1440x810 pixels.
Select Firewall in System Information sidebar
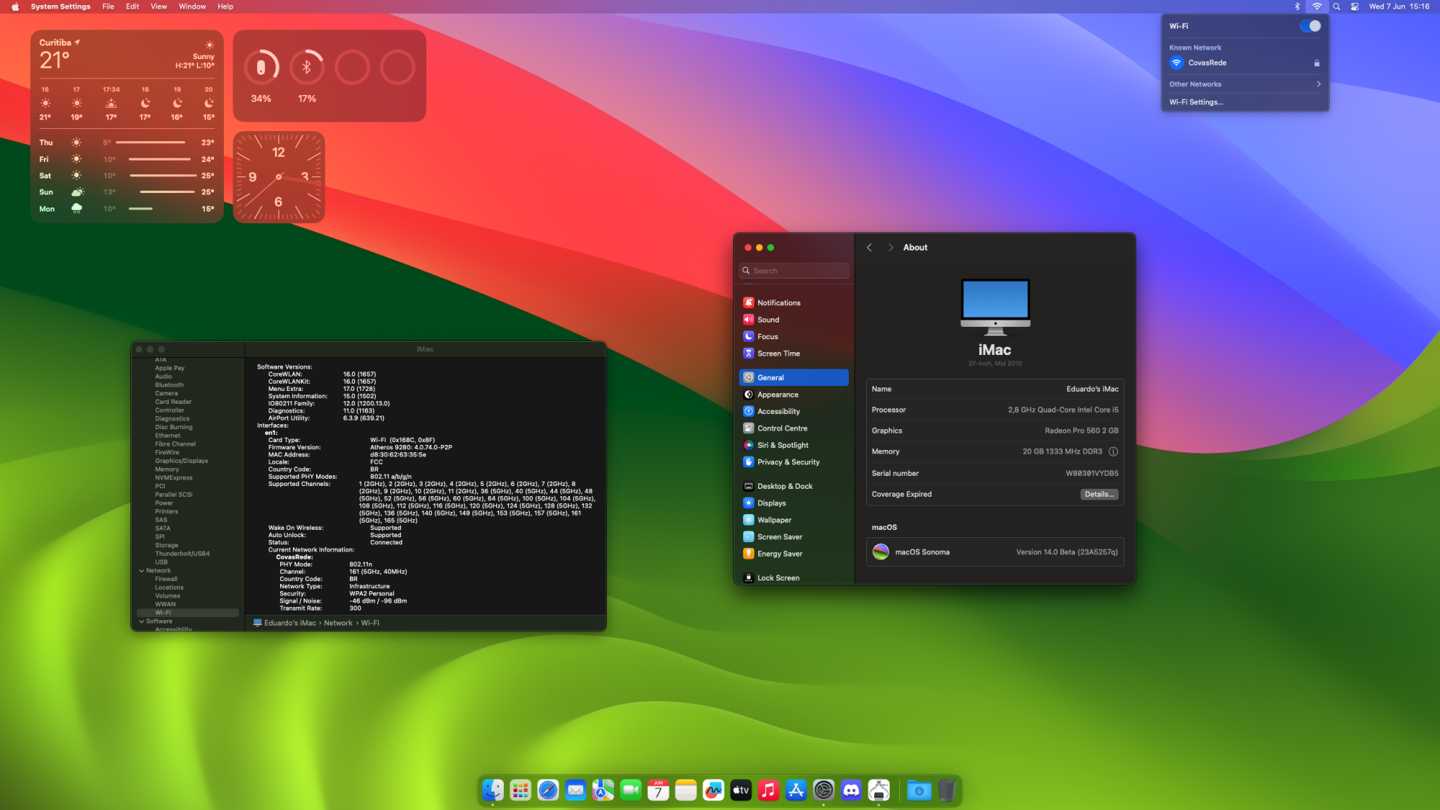166,579
